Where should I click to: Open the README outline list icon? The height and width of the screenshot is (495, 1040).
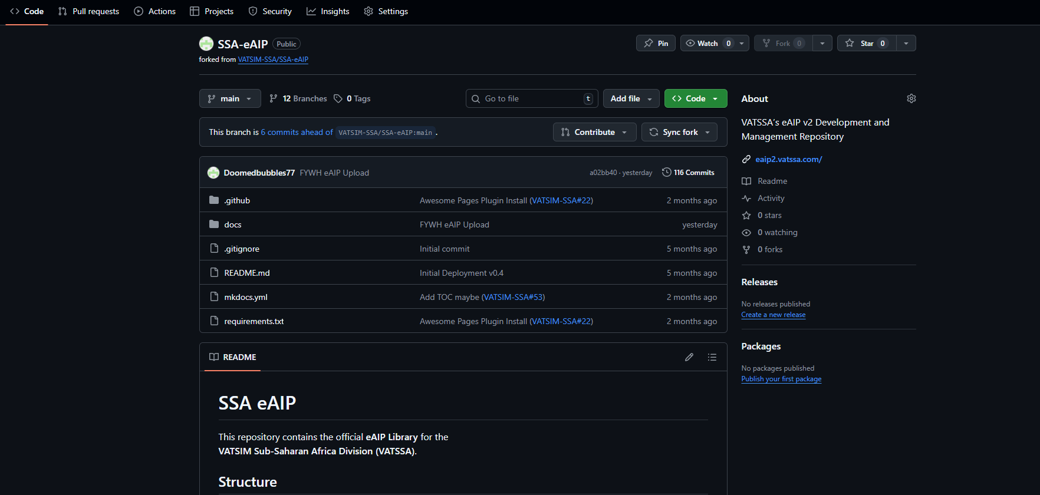712,357
